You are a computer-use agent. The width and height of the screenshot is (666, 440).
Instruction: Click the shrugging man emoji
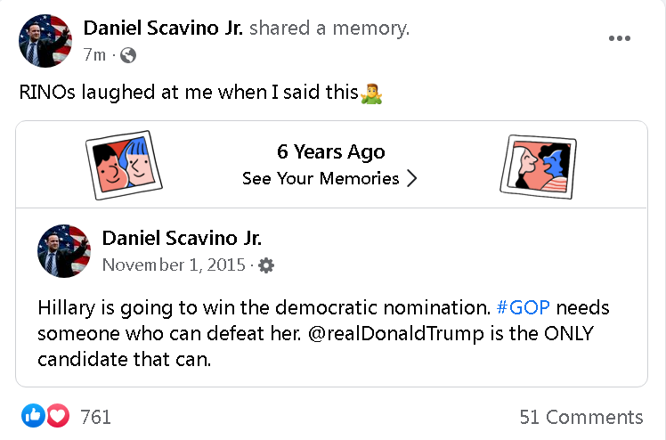[371, 94]
